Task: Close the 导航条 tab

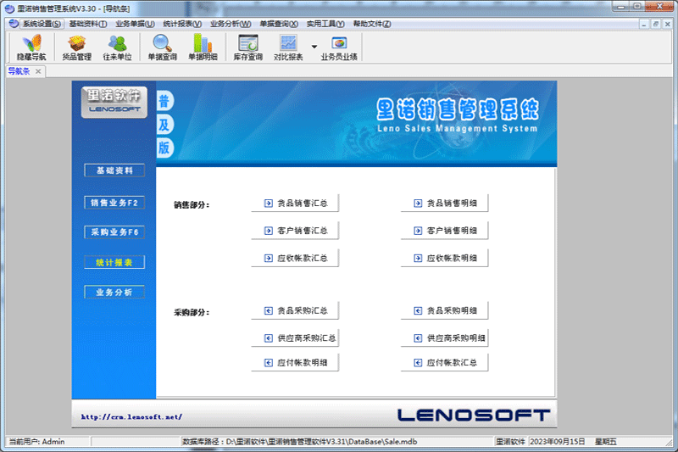Action: [x=38, y=71]
